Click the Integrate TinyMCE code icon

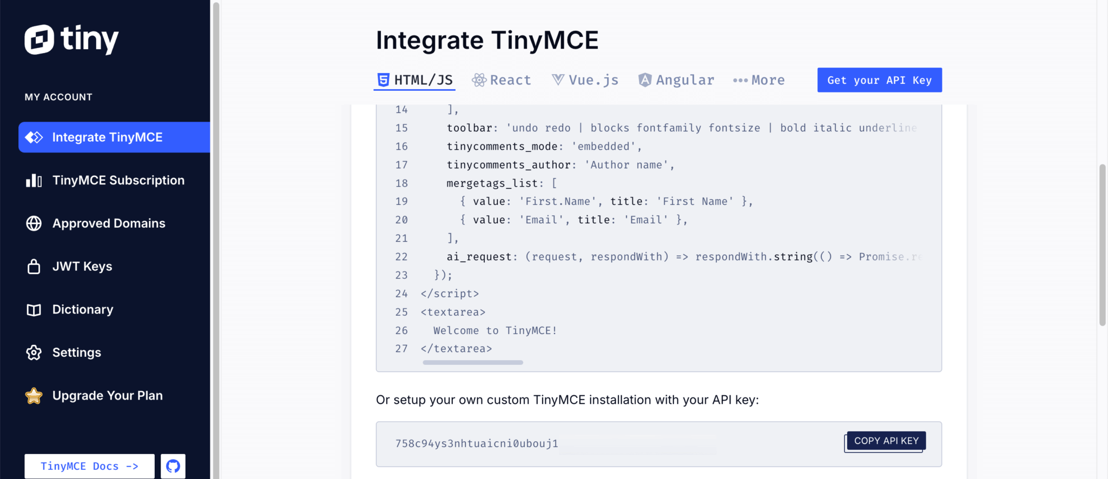(34, 137)
